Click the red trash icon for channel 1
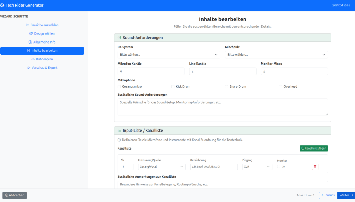The height and width of the screenshot is (202, 355). (315, 167)
